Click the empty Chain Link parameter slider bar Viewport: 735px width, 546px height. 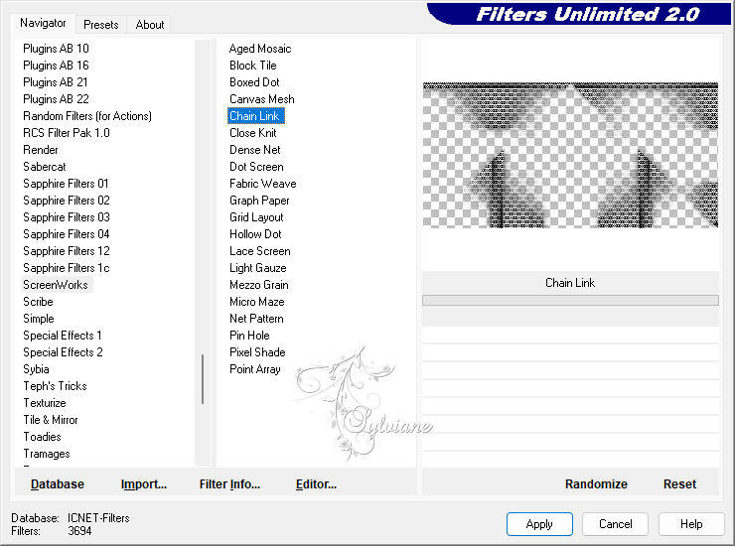[570, 300]
